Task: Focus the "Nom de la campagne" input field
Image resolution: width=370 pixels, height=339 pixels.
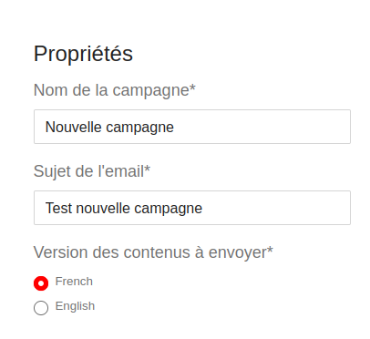Action: (192, 127)
